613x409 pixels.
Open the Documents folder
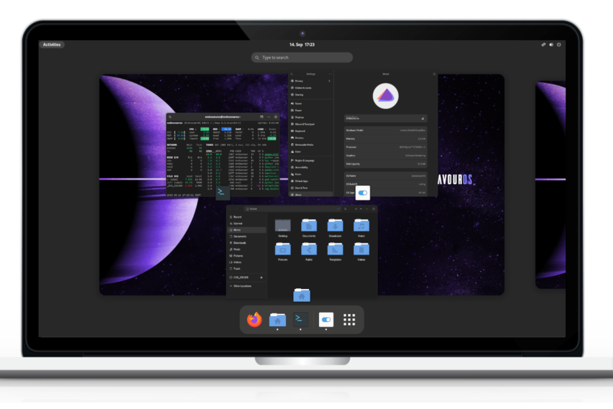pos(309,228)
